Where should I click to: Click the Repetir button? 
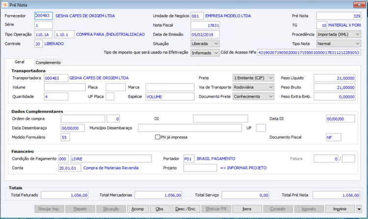click(x=80, y=209)
